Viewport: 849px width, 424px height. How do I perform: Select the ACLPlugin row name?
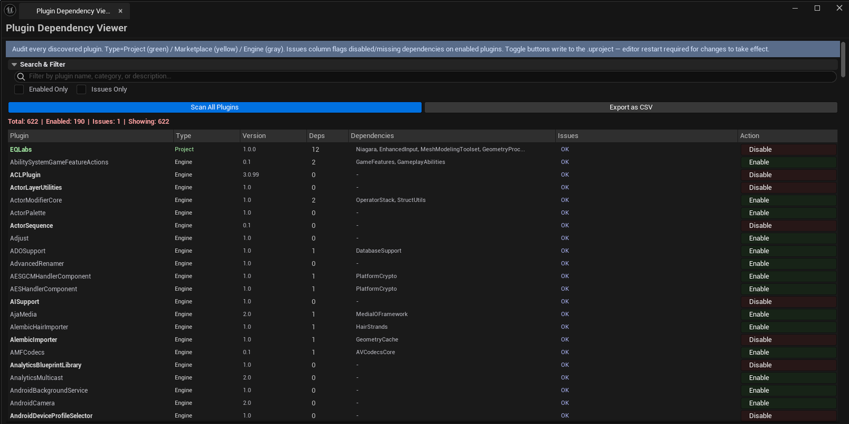(25, 175)
